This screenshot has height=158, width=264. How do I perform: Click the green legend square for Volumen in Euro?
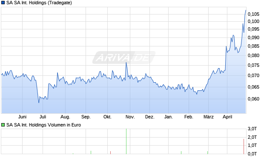click(3, 125)
